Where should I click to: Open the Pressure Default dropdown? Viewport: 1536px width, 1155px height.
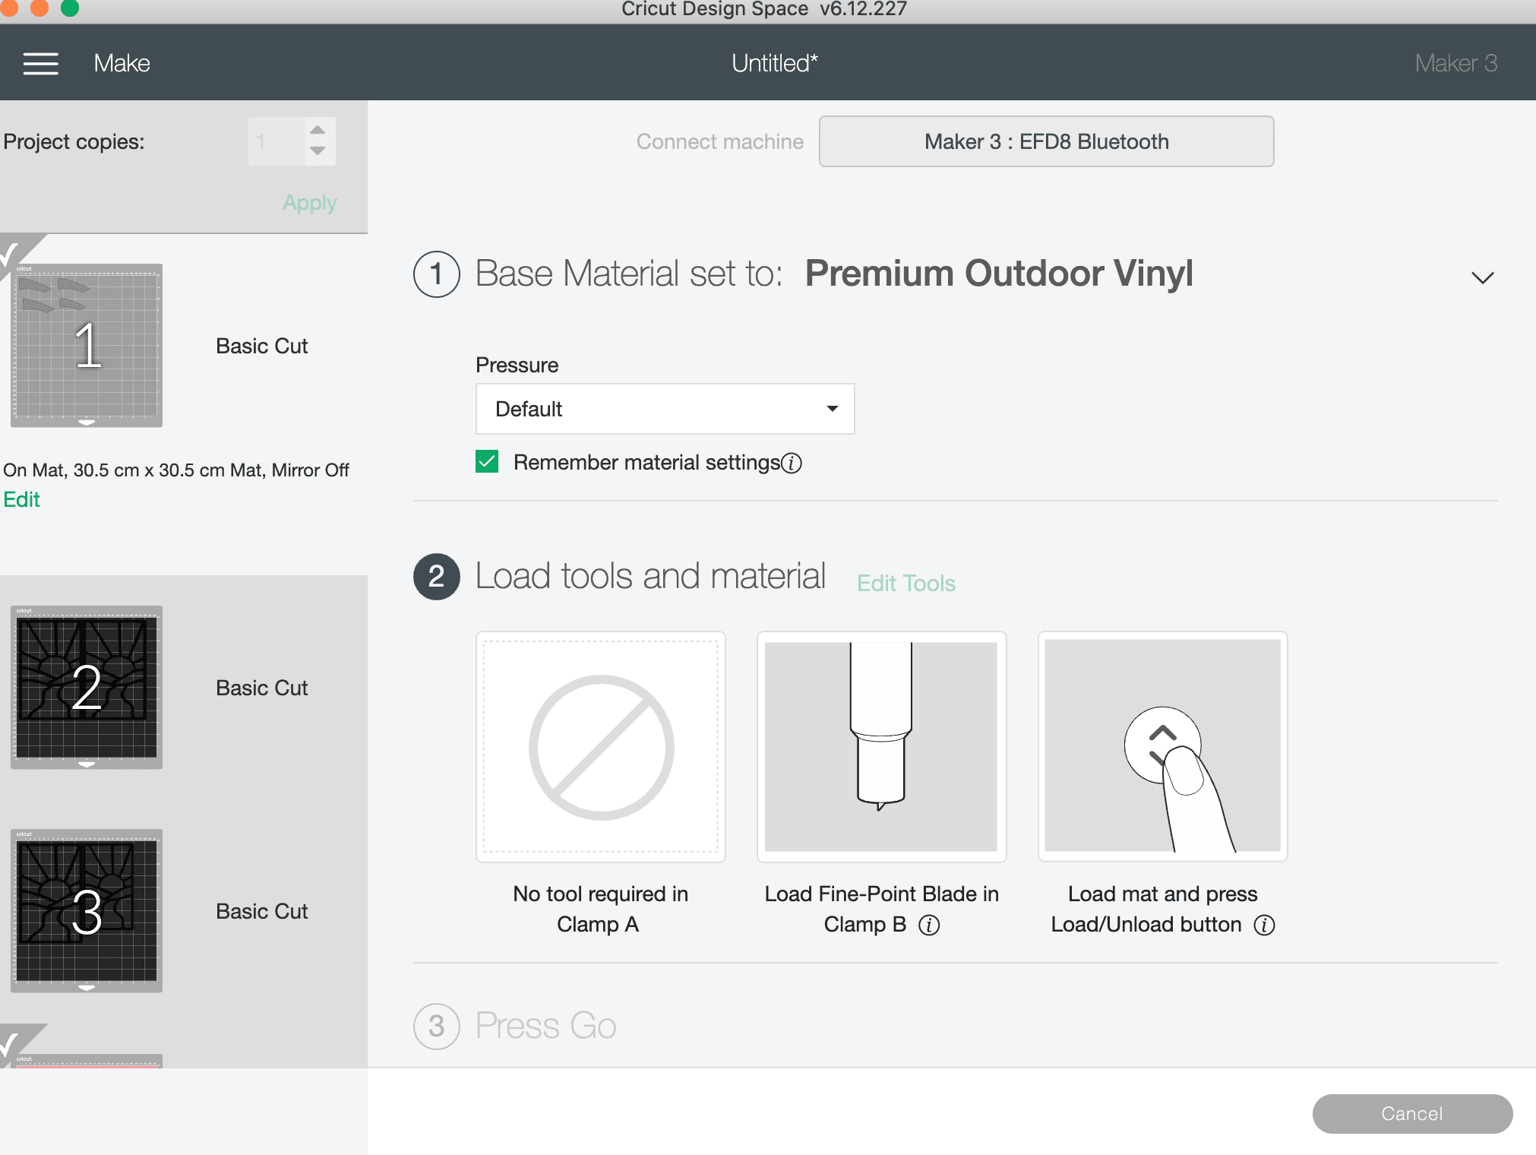(x=665, y=409)
